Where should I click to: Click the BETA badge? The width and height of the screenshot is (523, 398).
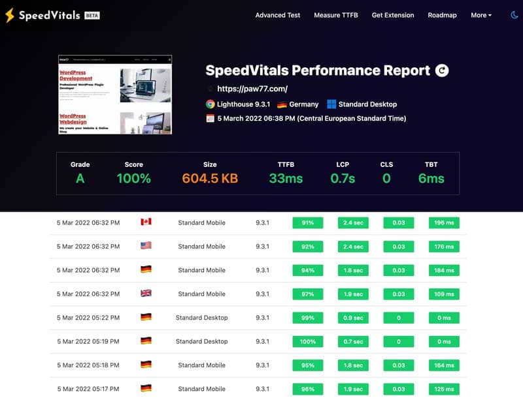[92, 16]
